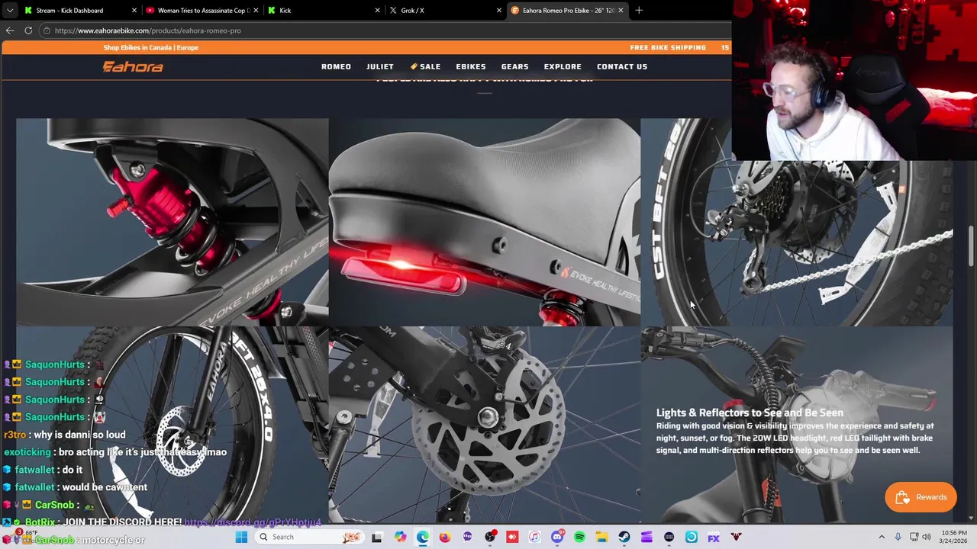Open the red AnyDesk-style taskbar icon

coord(512,537)
